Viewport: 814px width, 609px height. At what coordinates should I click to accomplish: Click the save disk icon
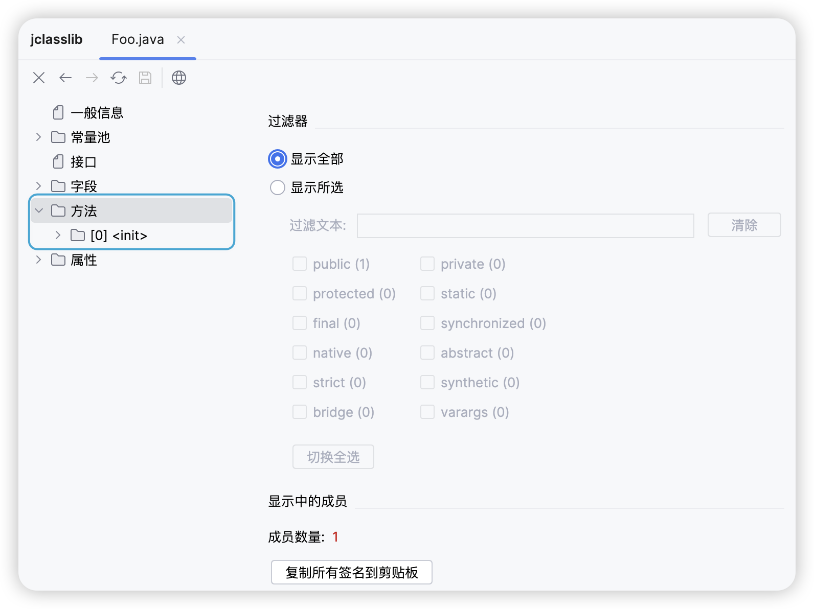point(145,78)
